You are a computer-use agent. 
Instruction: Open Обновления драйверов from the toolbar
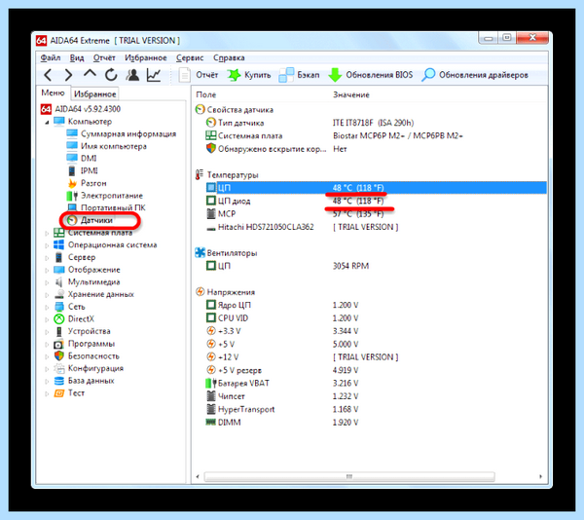475,75
